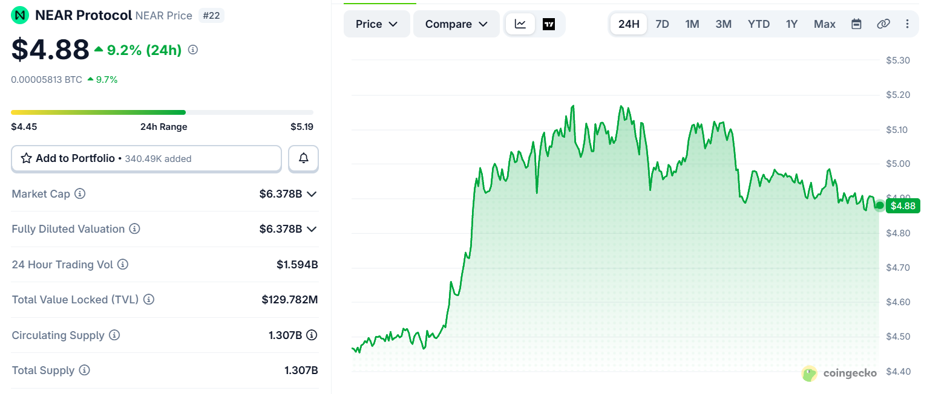
Task: Click the $5.00 axis label
Action: pos(898,164)
